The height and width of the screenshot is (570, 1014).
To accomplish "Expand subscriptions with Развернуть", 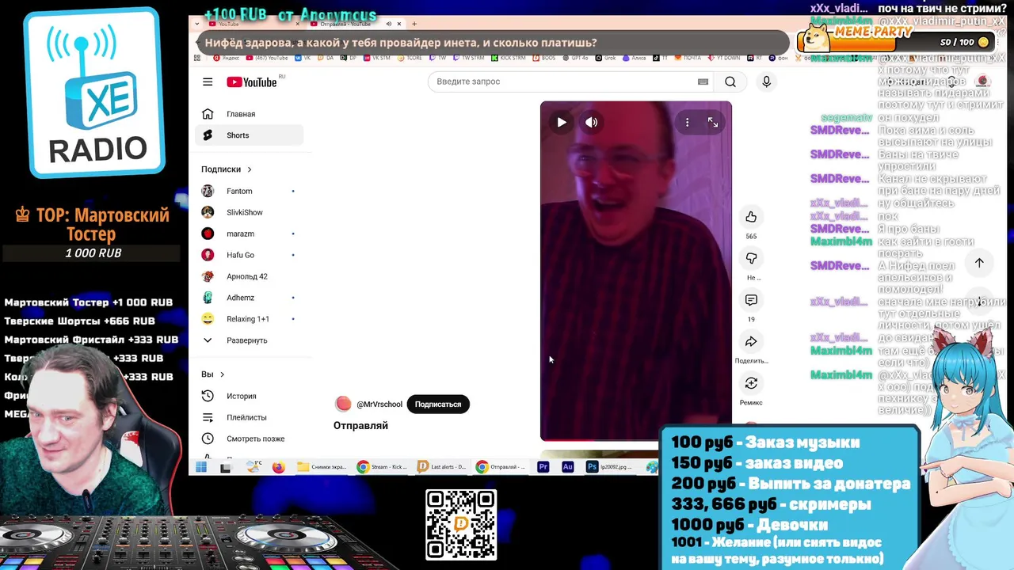I will [249, 340].
